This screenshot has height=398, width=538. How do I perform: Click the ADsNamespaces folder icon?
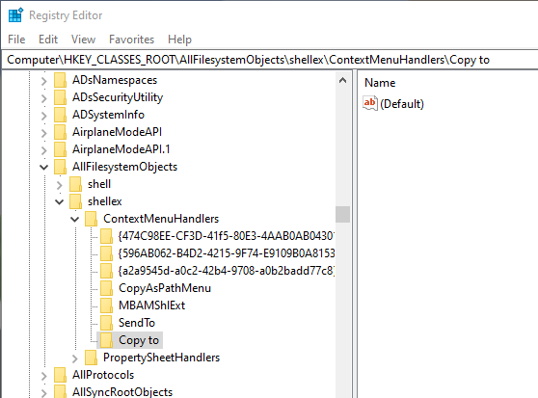pyautogui.click(x=60, y=80)
